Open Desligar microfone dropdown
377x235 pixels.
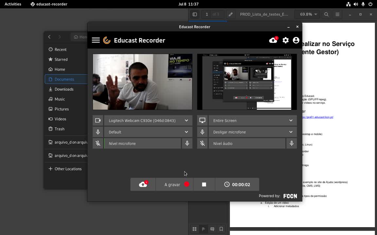253,132
